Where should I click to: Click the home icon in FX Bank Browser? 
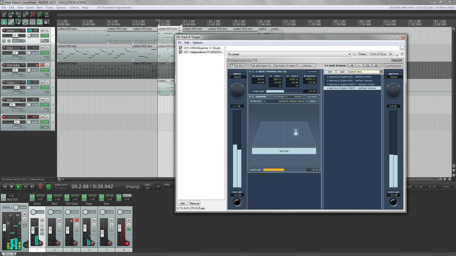[x=376, y=66]
